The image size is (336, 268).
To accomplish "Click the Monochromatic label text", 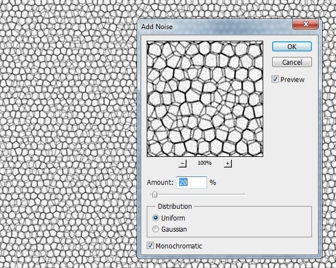I will tap(179, 246).
